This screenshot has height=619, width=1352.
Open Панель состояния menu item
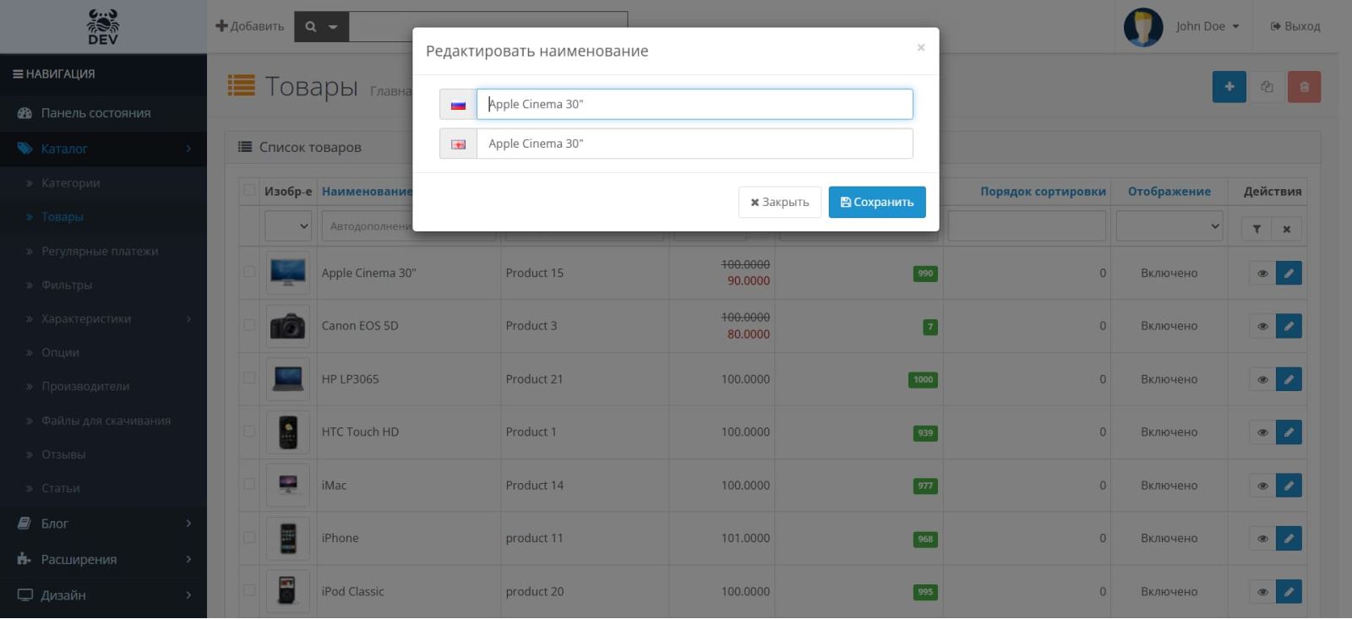pos(103,113)
